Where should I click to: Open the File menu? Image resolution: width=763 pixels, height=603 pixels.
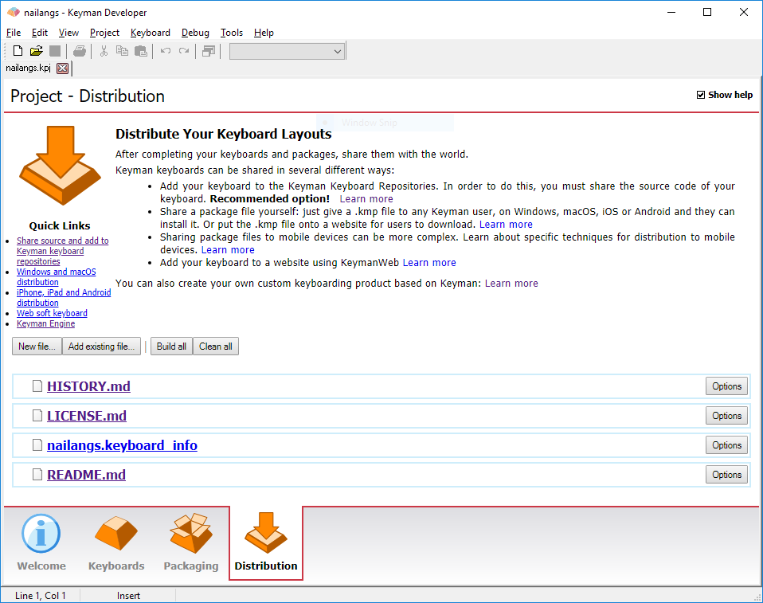point(13,33)
